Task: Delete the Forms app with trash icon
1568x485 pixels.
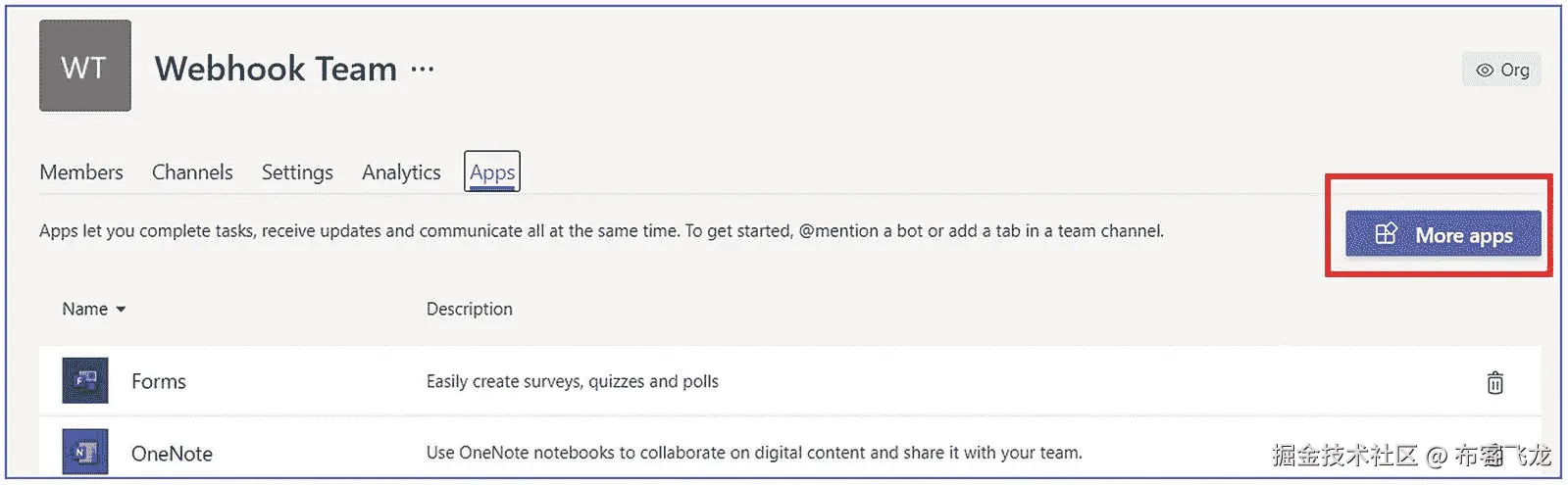Action: point(1494,382)
